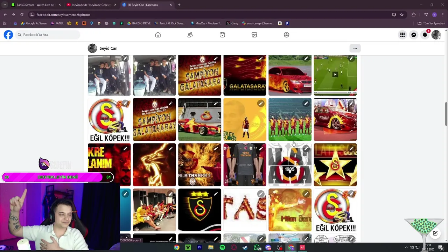Click the volume icon in the system tray
Image resolution: width=448 pixels, height=252 pixels.
pos(412,247)
